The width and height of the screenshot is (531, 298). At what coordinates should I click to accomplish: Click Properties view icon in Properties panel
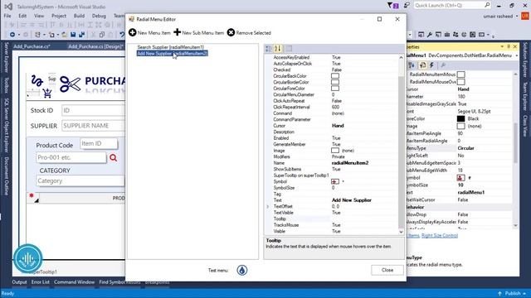point(422,65)
